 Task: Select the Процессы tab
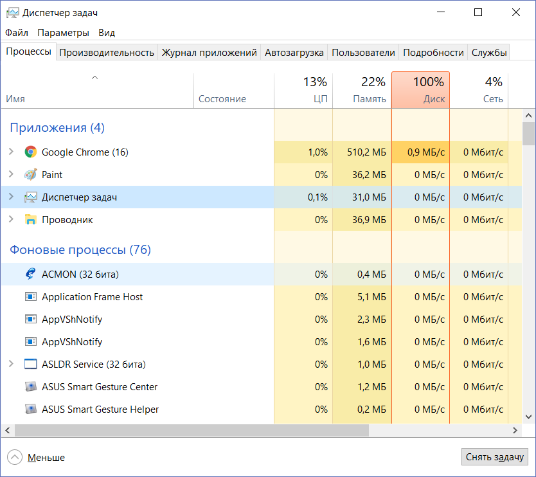(x=29, y=51)
